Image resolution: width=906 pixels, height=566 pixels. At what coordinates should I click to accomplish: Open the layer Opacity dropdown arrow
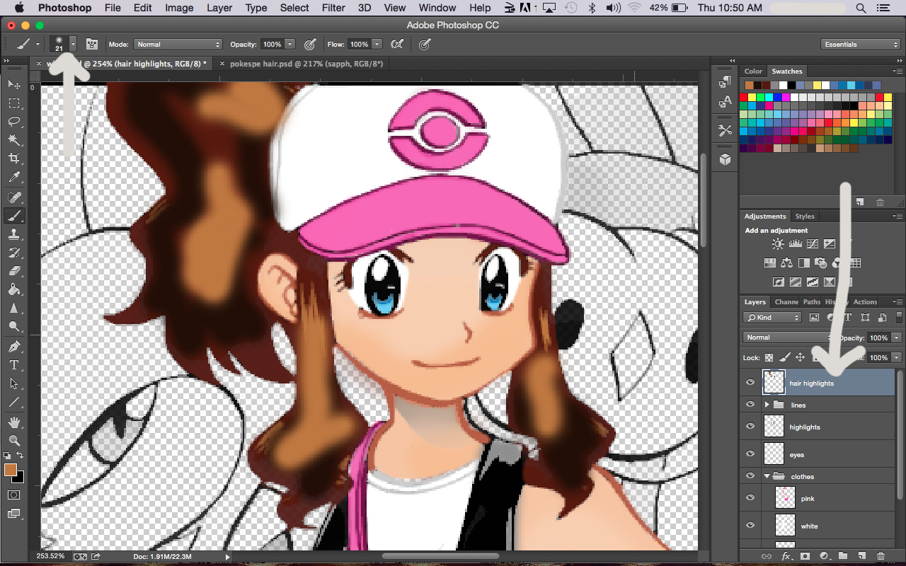tap(896, 337)
